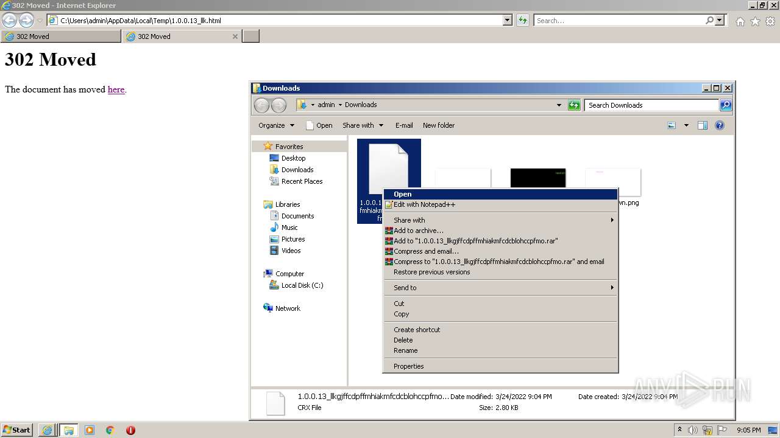Click the volume icon in system tray
Viewport: 780px width, 438px height.
693,430
